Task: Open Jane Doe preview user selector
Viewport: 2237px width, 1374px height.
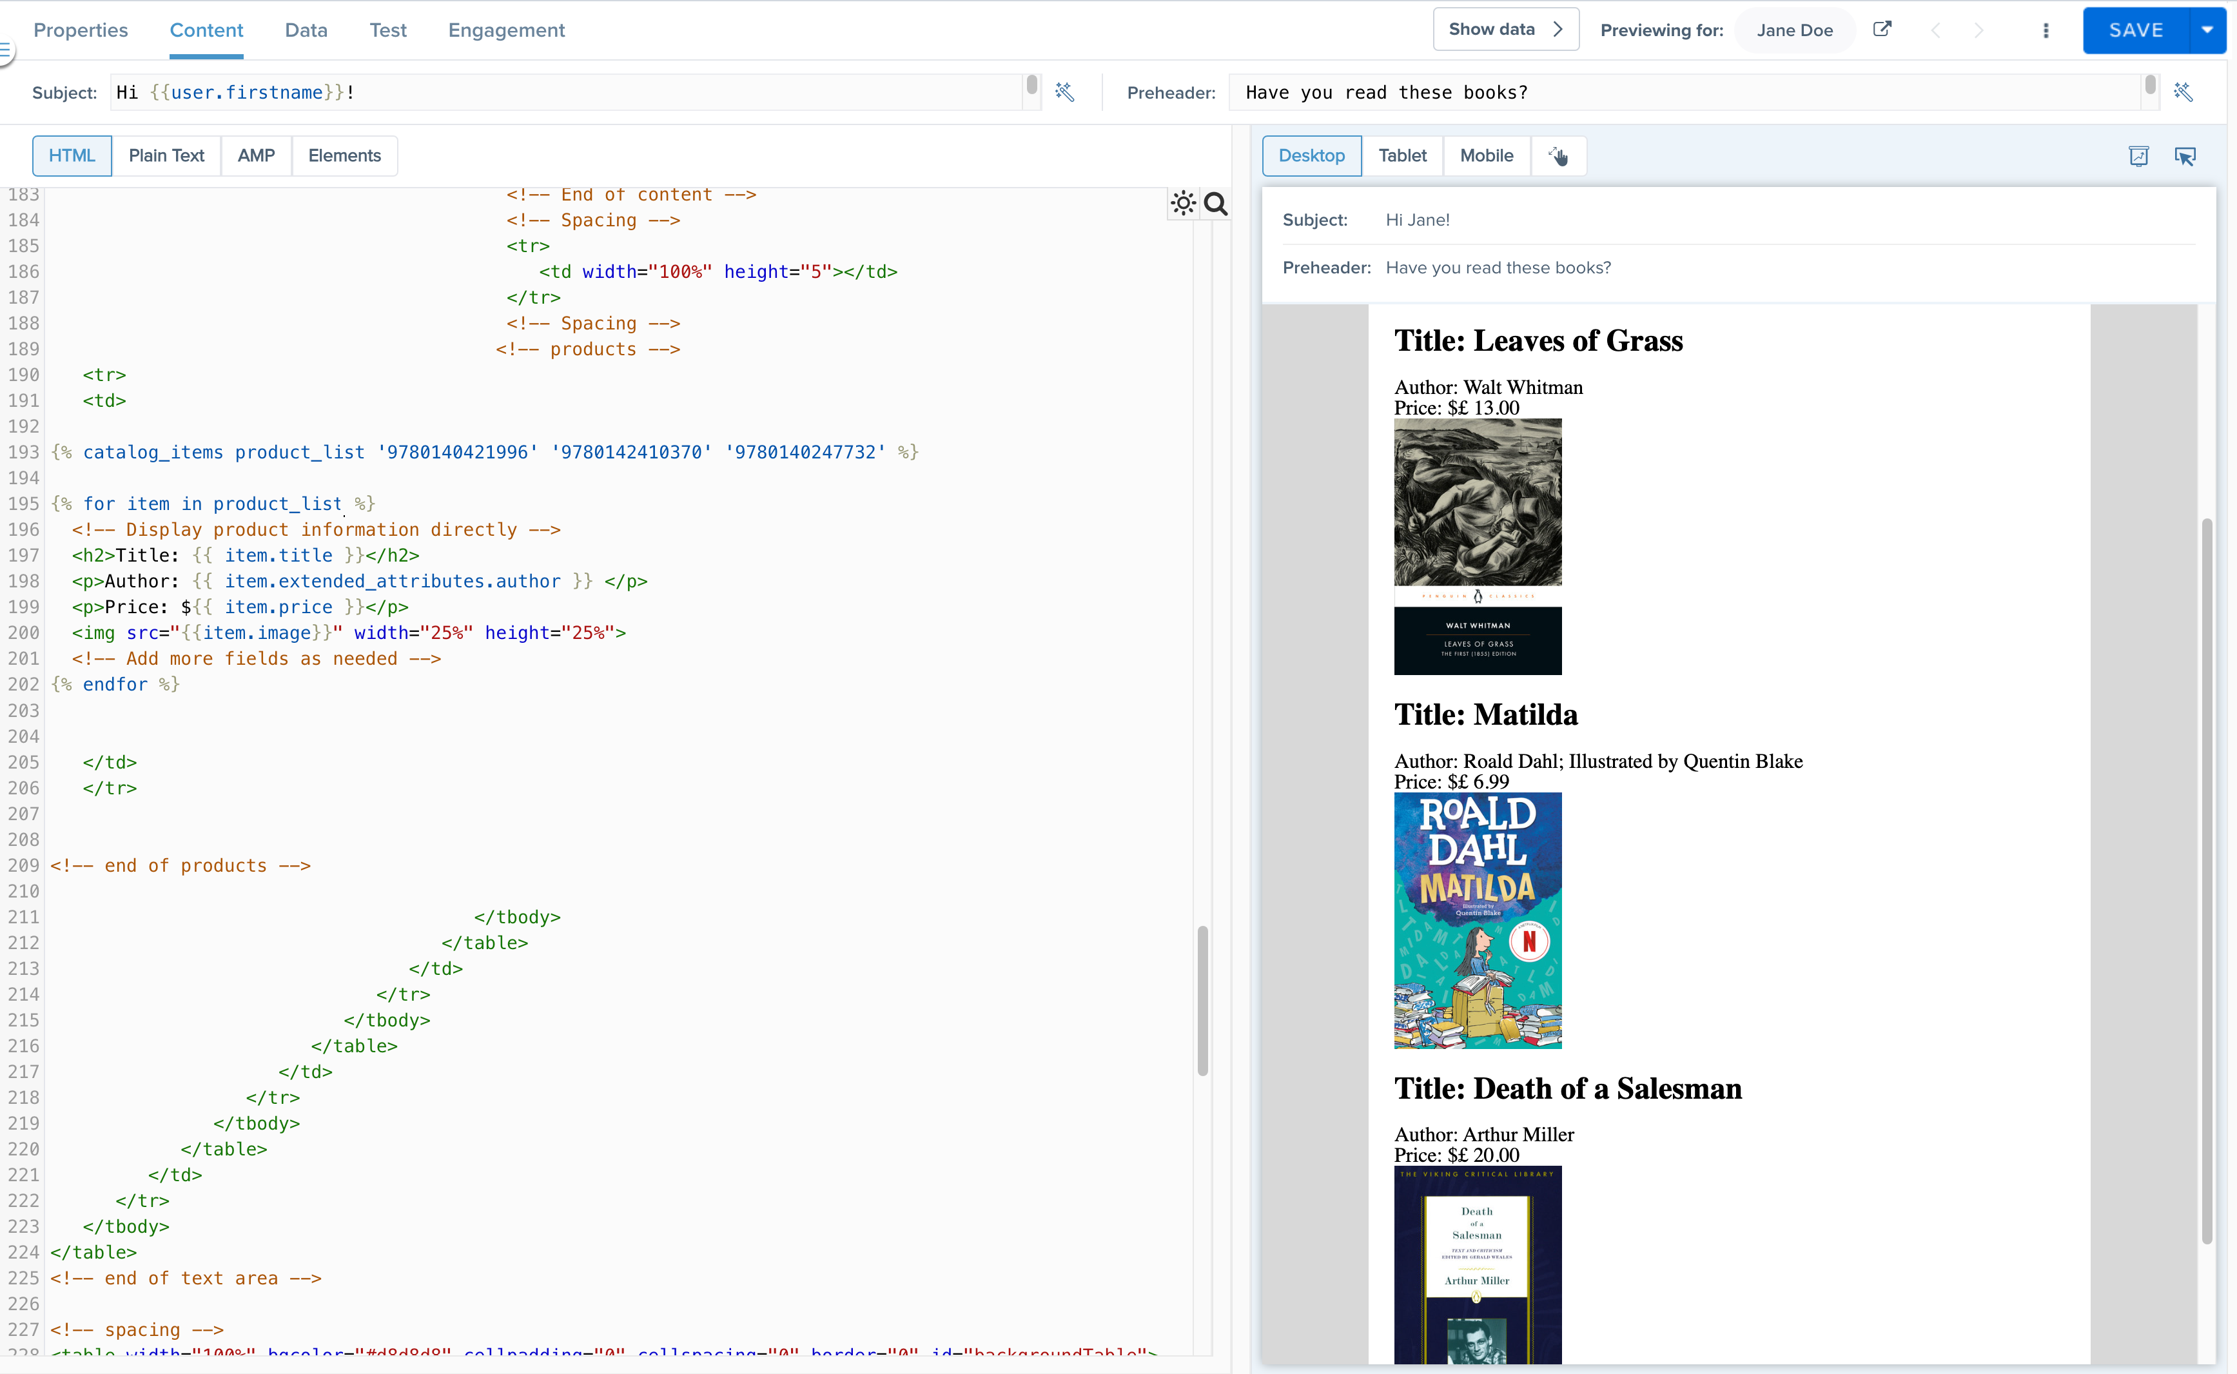Action: pos(1795,30)
